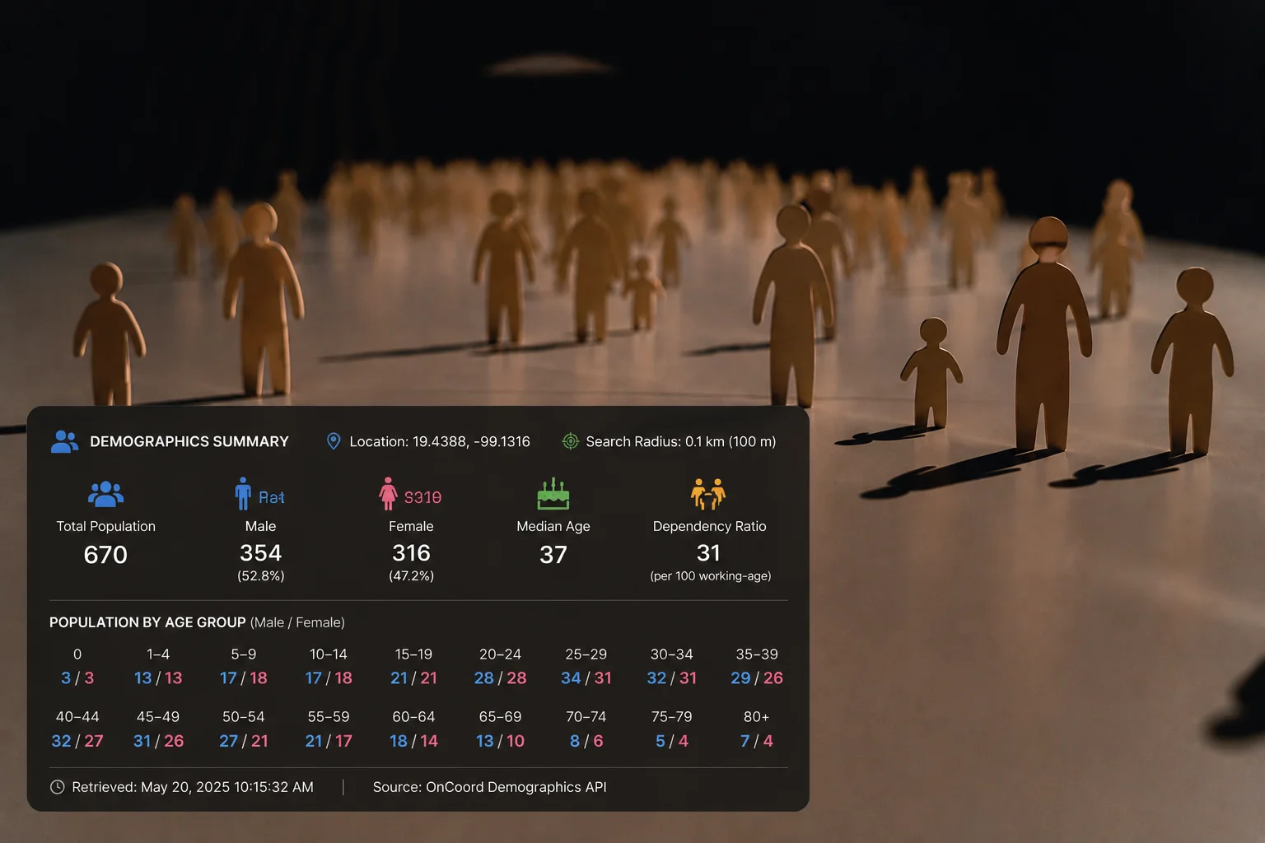Click age 25–29 value '34 / 31'
Image resolution: width=1265 pixels, height=843 pixels.
pyautogui.click(x=586, y=678)
